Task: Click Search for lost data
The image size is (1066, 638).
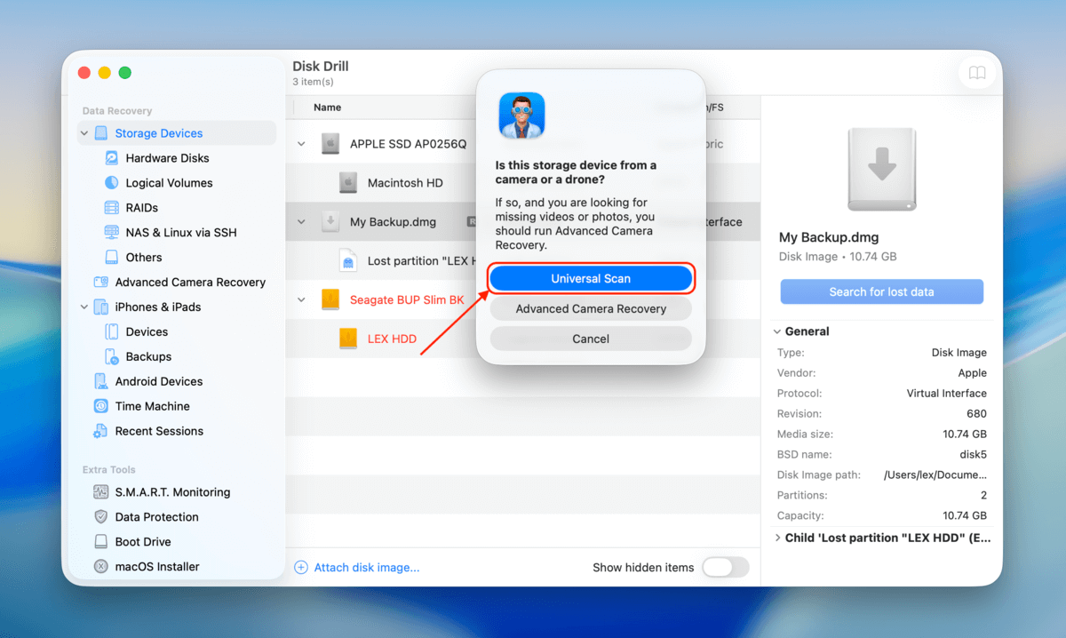Action: (881, 291)
